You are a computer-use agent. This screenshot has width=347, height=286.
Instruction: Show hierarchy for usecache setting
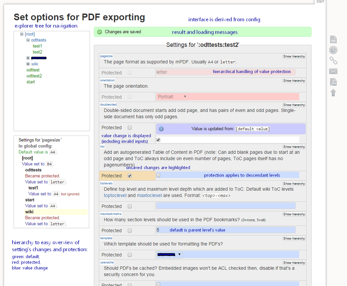(294, 262)
